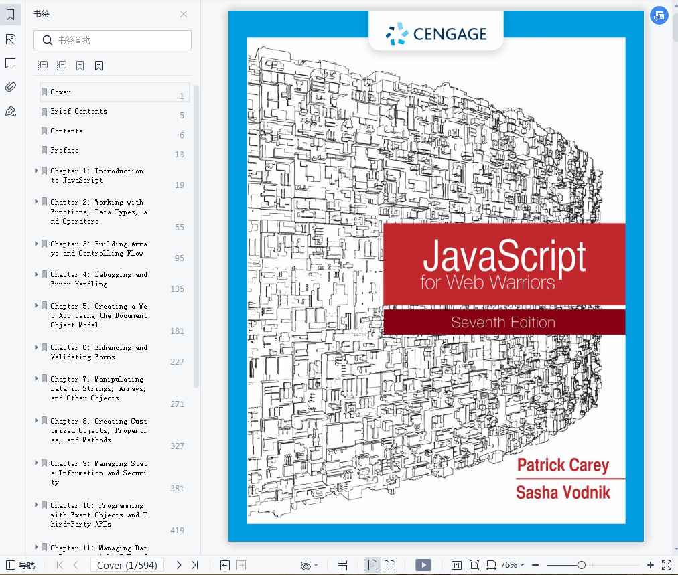
Task: Go to the next page
Action: (179, 565)
